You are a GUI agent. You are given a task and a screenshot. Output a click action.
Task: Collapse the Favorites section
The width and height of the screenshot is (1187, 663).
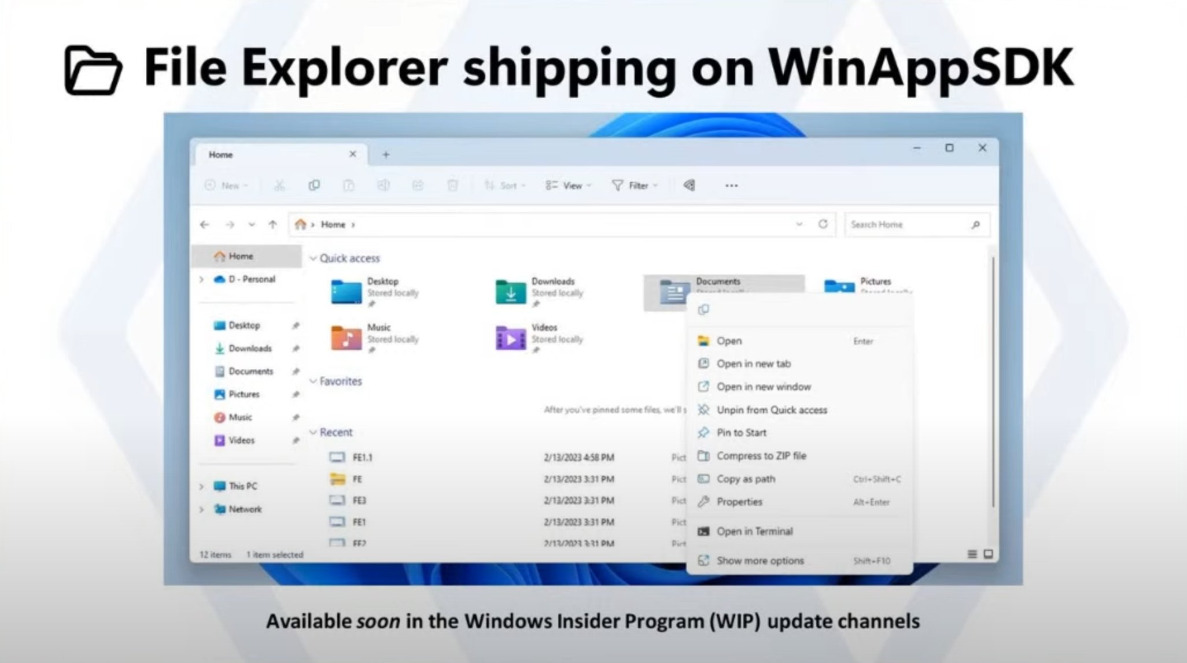click(x=313, y=381)
